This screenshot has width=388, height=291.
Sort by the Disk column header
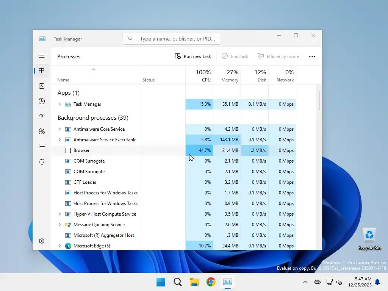(x=255, y=75)
